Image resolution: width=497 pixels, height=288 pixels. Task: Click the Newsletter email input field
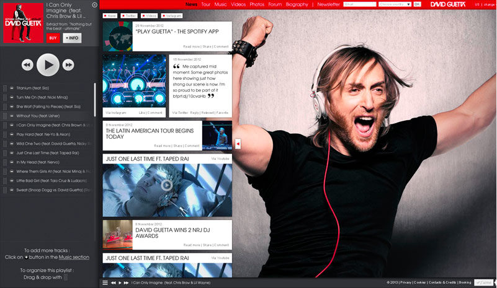pyautogui.click(x=360, y=4)
